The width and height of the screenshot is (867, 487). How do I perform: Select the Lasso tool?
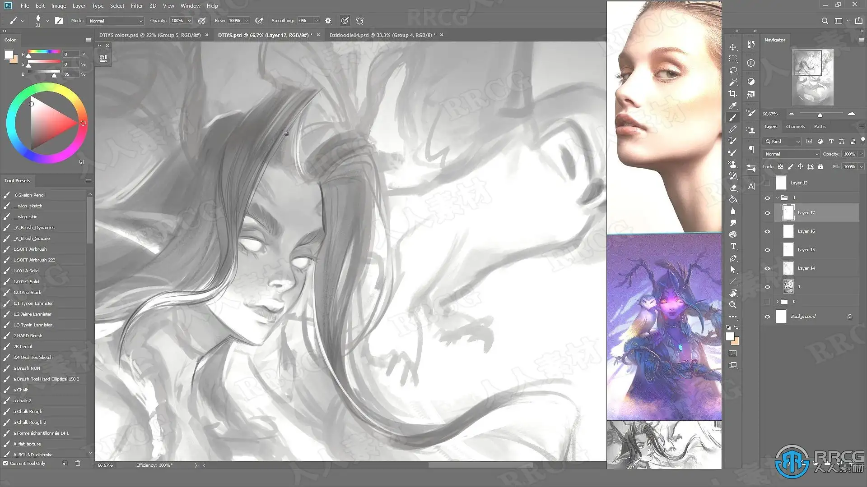click(733, 71)
